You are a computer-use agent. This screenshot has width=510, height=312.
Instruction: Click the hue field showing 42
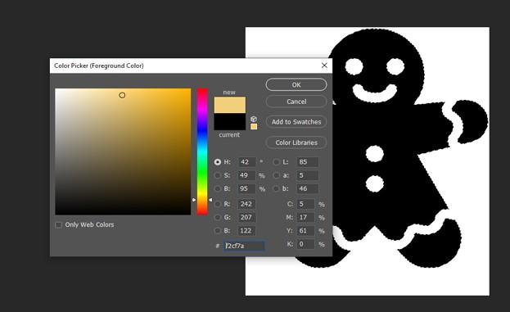pyautogui.click(x=247, y=162)
